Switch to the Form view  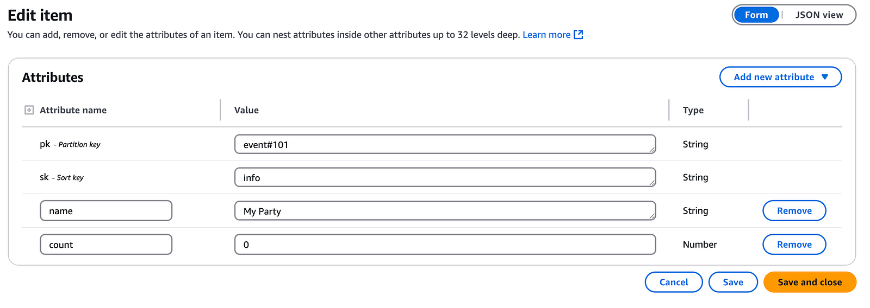coord(756,15)
